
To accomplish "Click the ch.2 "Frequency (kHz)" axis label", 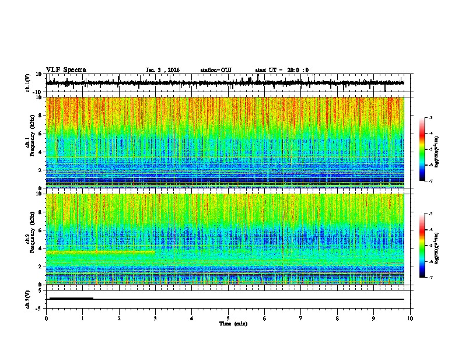I will point(33,232).
